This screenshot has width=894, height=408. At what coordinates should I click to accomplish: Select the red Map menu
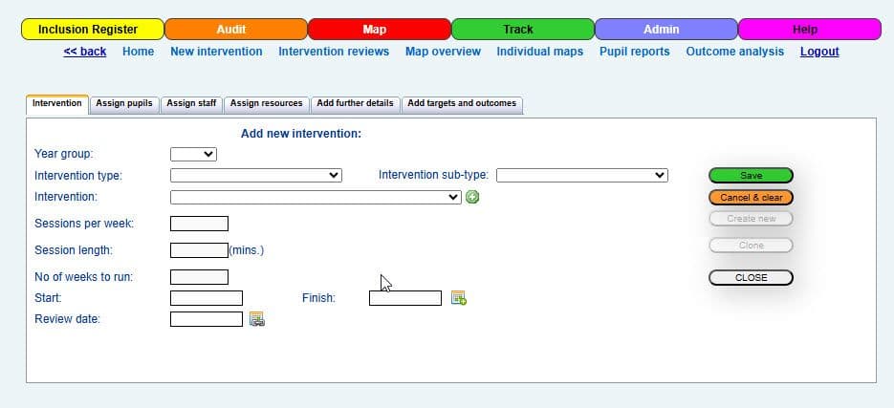[x=380, y=30]
